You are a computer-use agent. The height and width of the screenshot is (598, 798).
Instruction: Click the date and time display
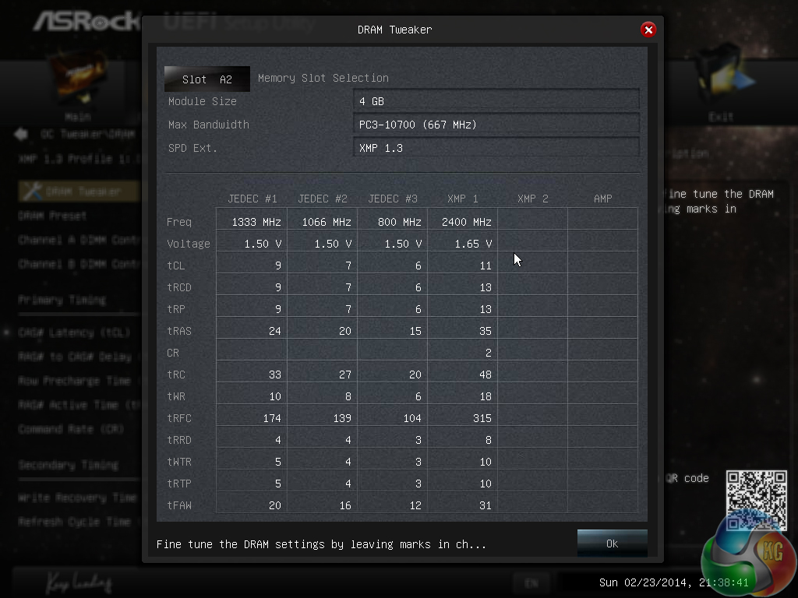pyautogui.click(x=673, y=582)
